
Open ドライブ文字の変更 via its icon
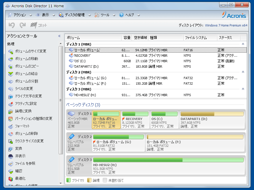11,96
